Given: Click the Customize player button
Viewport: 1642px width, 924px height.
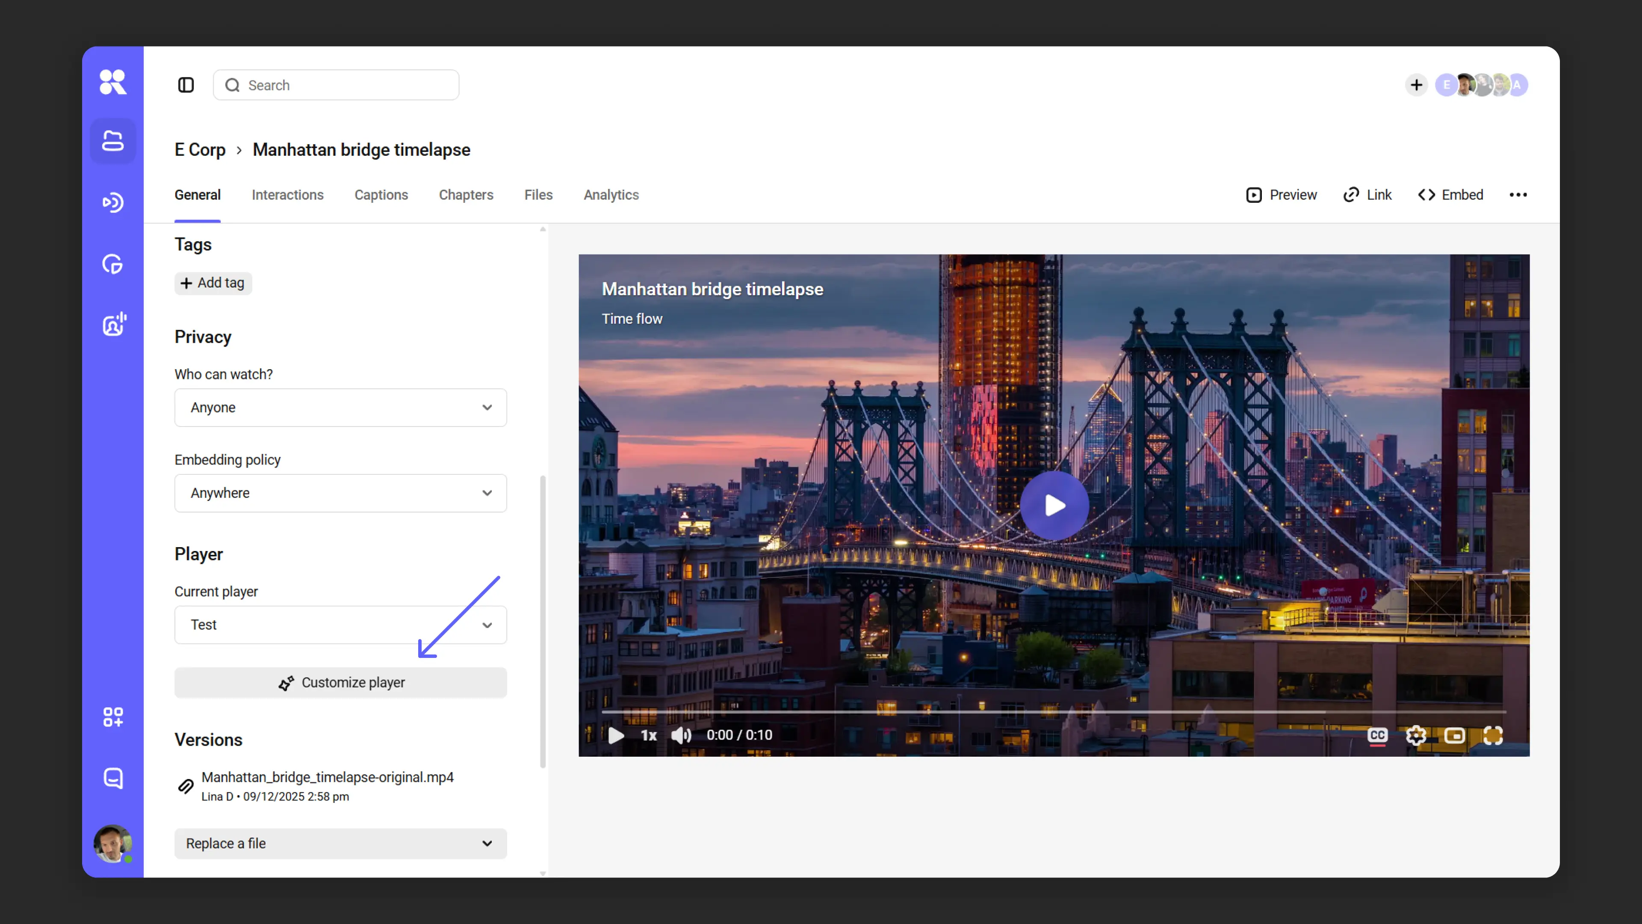Looking at the screenshot, I should click(340, 682).
